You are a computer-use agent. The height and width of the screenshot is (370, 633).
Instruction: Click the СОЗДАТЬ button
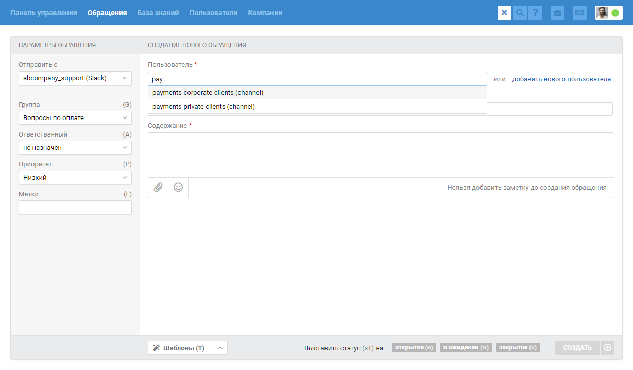pyautogui.click(x=577, y=348)
